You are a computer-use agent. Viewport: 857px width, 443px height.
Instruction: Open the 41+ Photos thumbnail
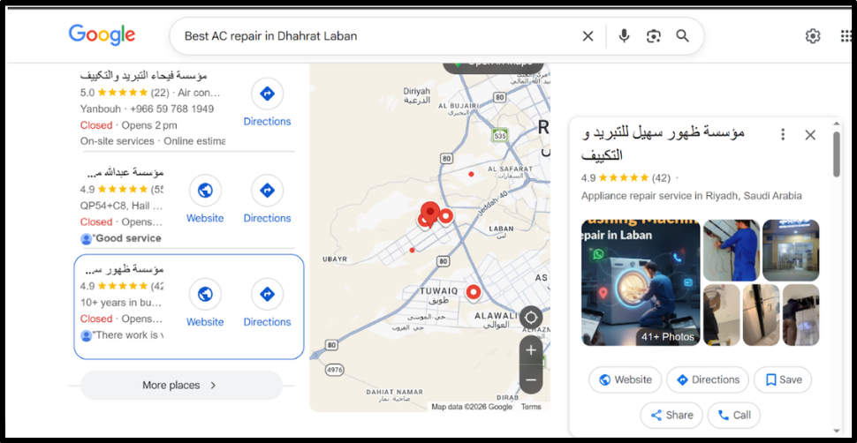tap(641, 282)
